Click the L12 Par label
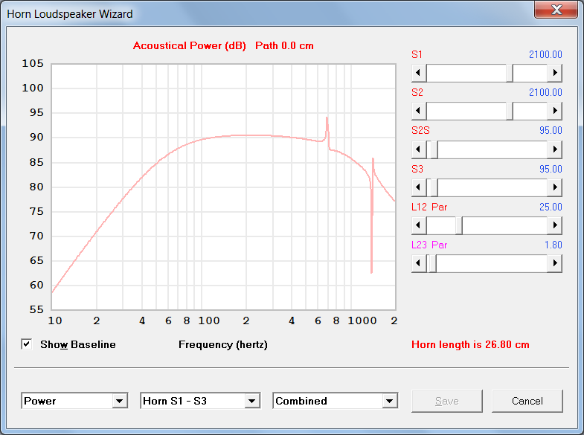 (x=429, y=207)
